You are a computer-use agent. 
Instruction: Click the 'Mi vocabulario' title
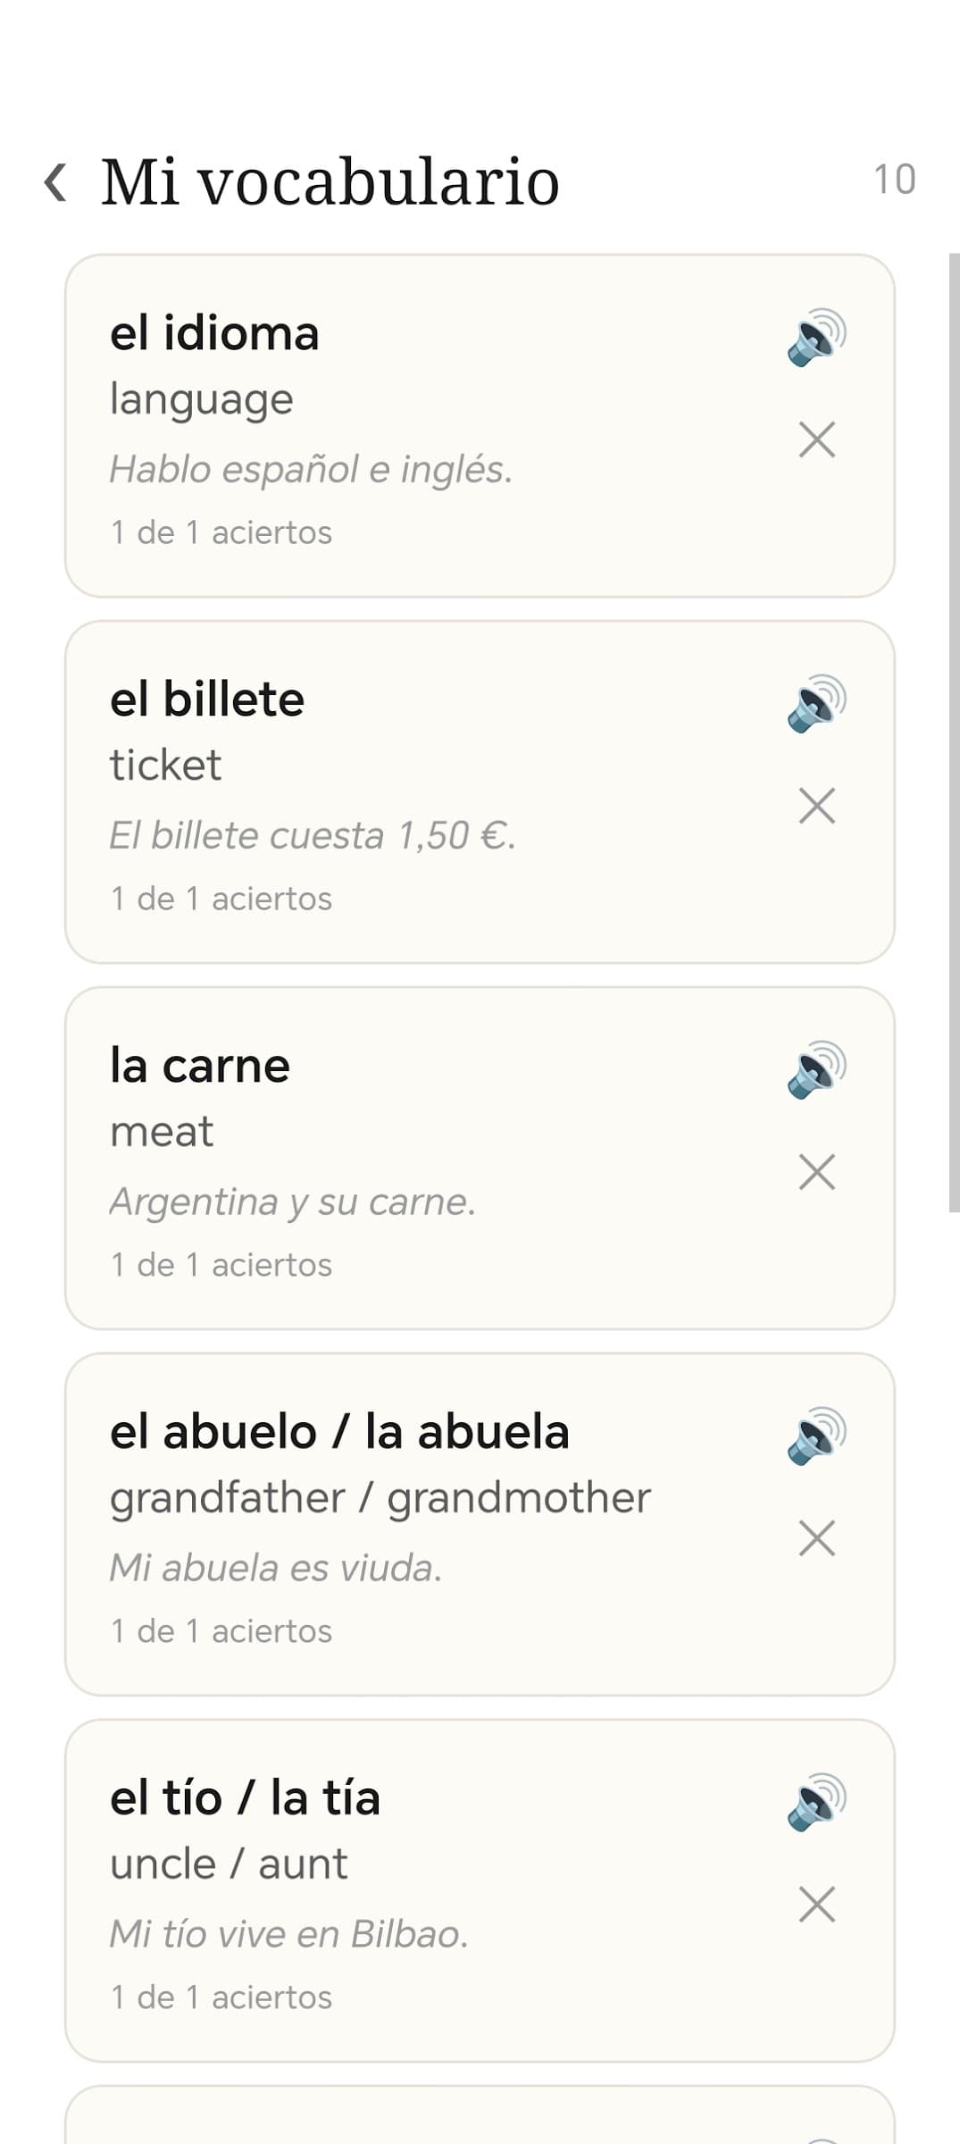[330, 182]
